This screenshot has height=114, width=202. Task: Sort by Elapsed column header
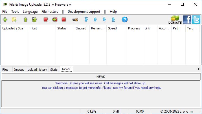(x=82, y=28)
